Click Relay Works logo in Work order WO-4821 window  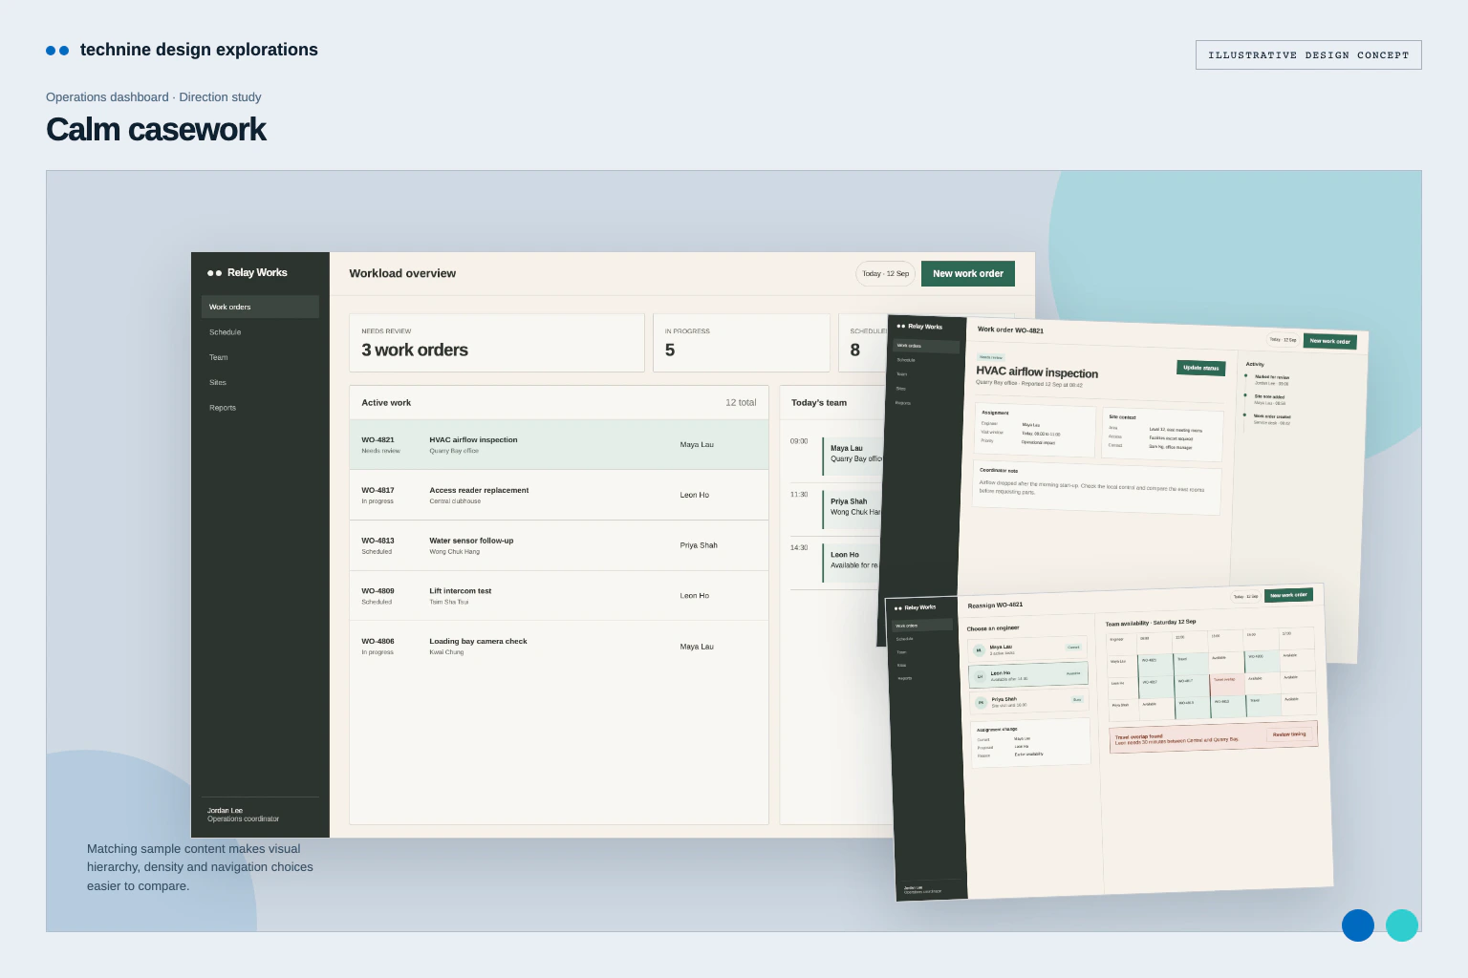pyautogui.click(x=919, y=326)
